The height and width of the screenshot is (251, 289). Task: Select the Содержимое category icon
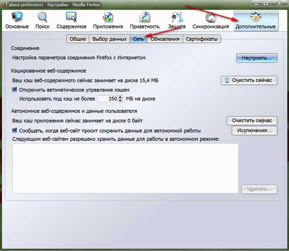click(x=71, y=21)
